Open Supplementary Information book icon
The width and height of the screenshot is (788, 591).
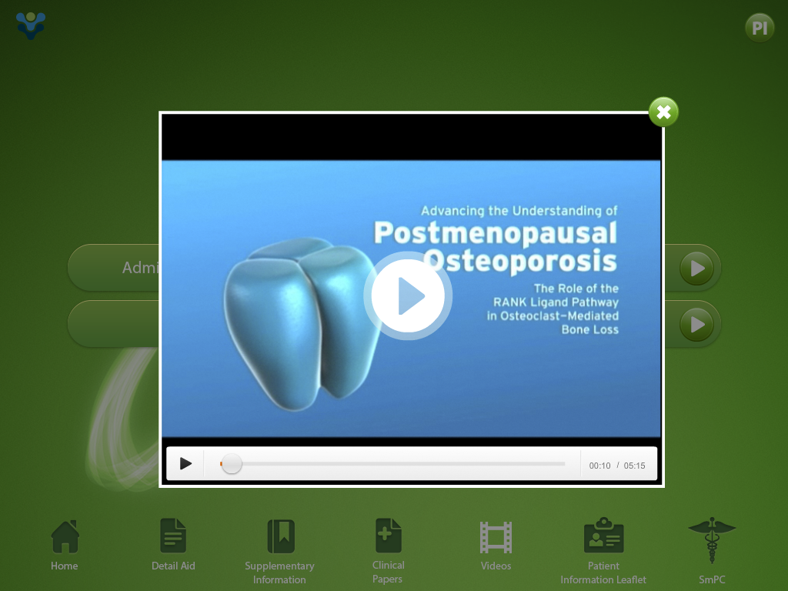pos(281,536)
